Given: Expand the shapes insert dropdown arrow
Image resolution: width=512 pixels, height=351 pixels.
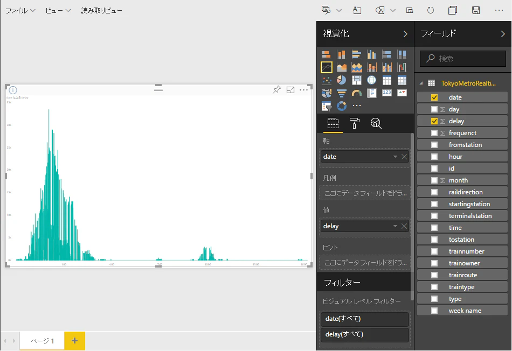Looking at the screenshot, I should pos(393,10).
